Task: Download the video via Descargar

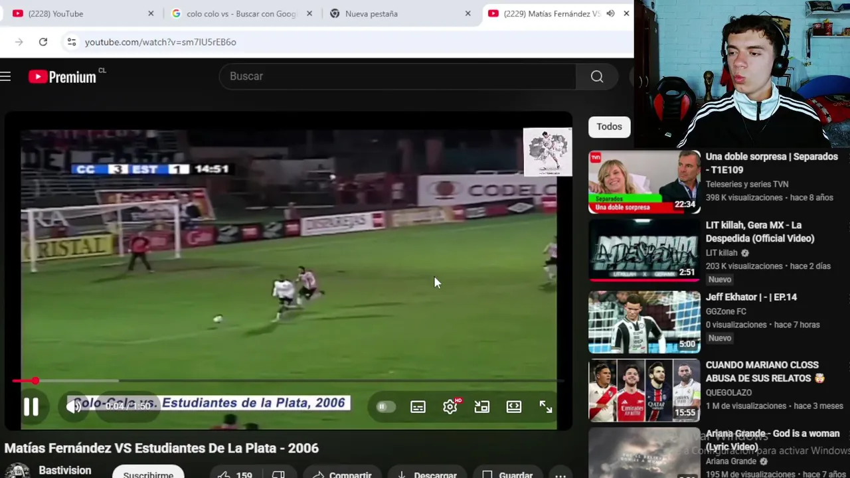Action: 427,474
